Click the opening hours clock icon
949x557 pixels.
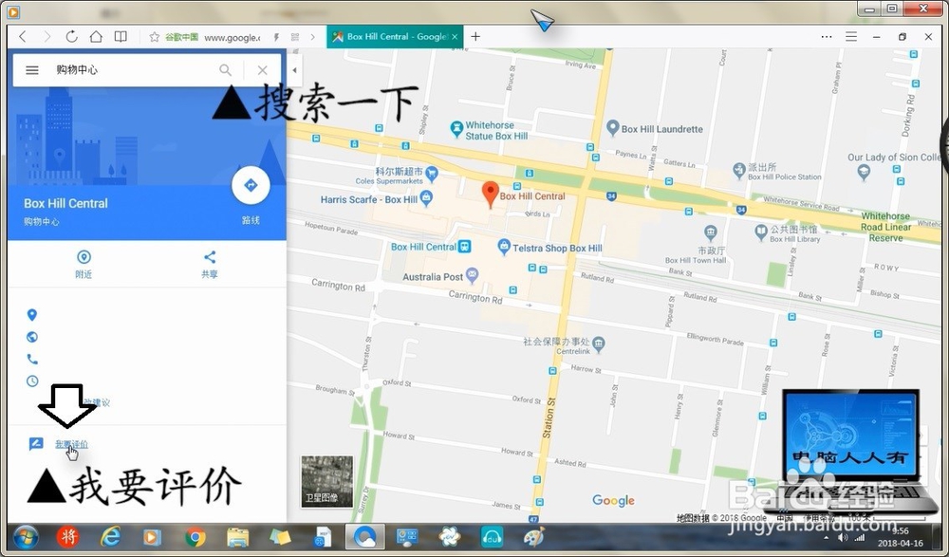32,381
